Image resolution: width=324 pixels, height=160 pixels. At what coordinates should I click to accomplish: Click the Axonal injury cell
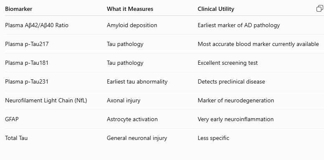click(x=124, y=100)
